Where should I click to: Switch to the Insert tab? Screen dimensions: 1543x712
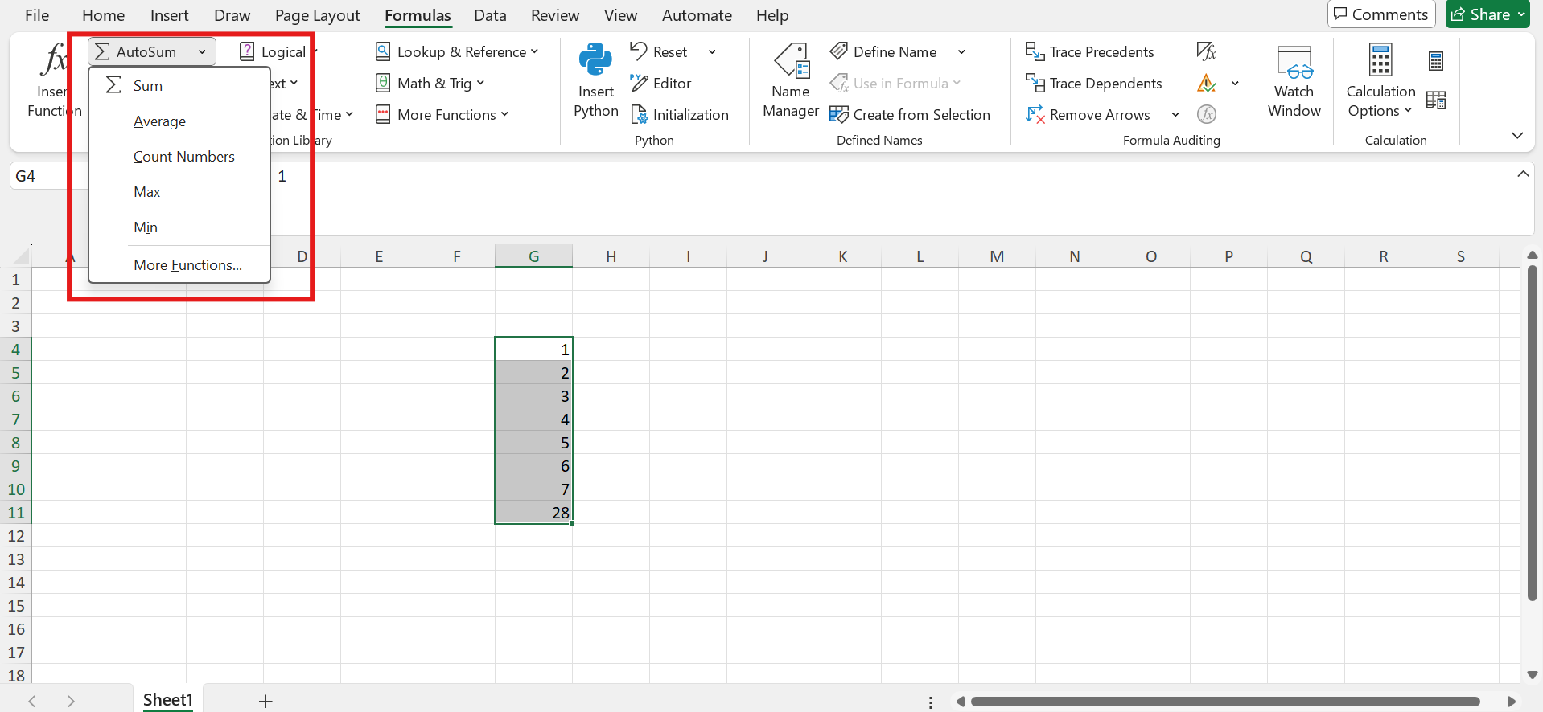click(169, 15)
